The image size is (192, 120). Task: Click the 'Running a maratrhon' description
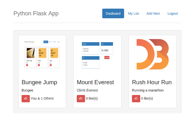pyautogui.click(x=148, y=90)
